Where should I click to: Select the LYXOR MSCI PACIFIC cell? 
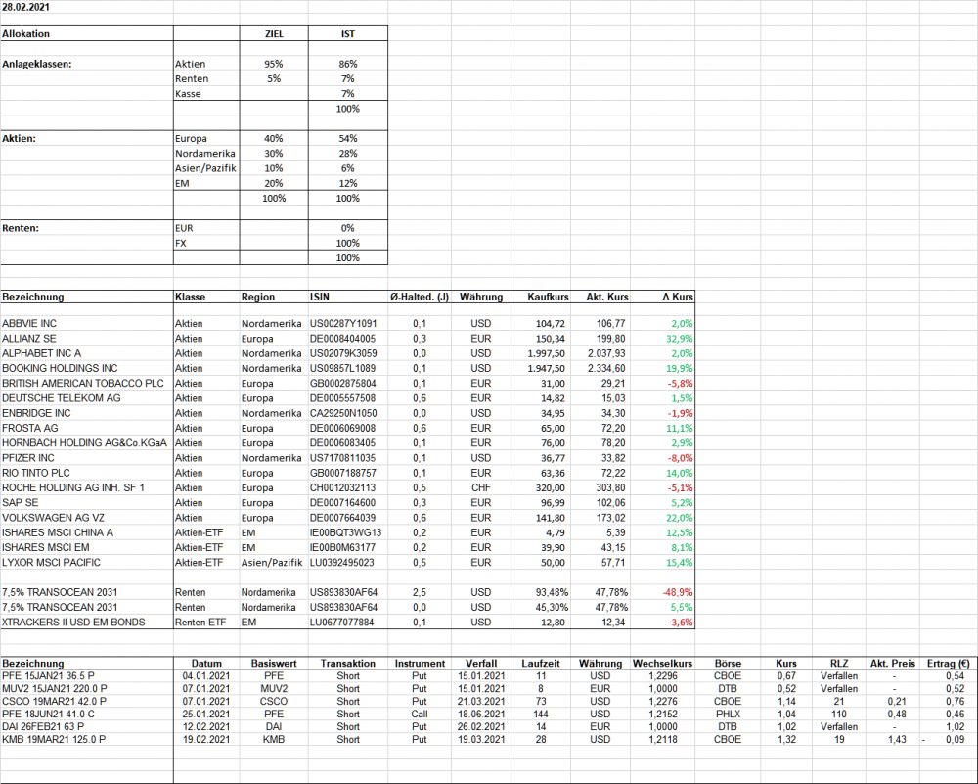pyautogui.click(x=51, y=563)
